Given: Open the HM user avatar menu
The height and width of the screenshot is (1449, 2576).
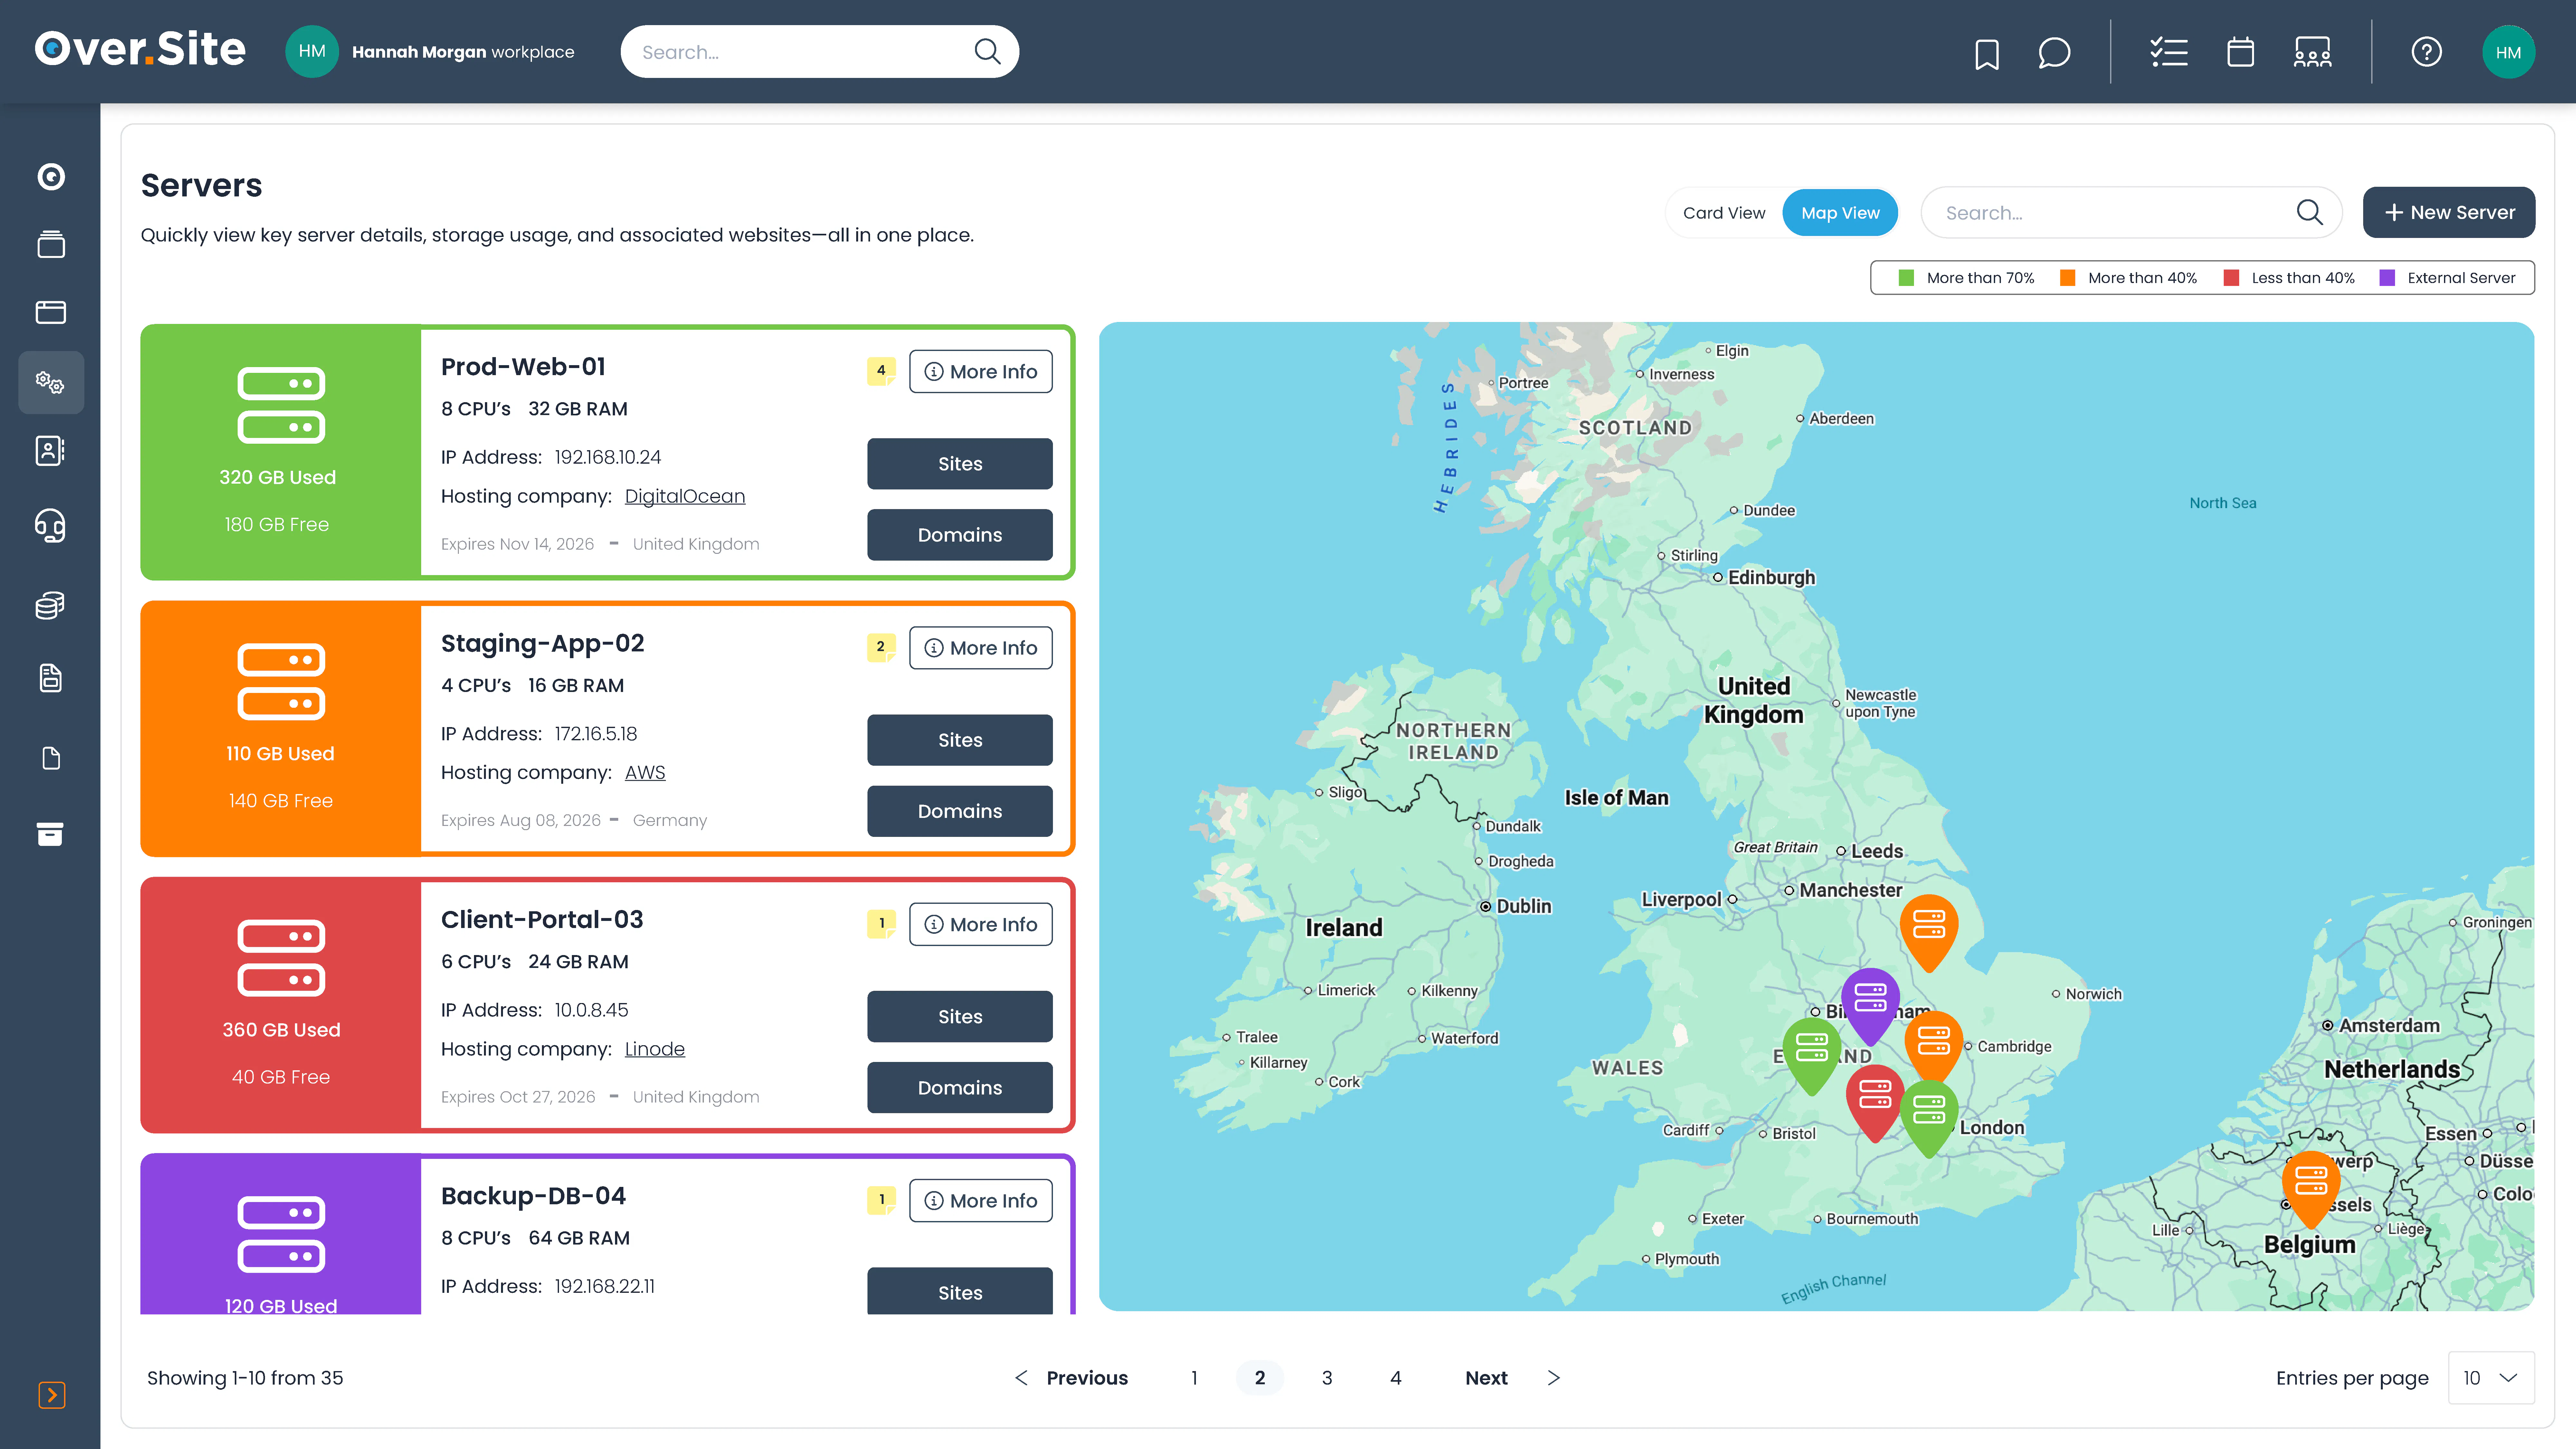Looking at the screenshot, I should pos(2508,52).
